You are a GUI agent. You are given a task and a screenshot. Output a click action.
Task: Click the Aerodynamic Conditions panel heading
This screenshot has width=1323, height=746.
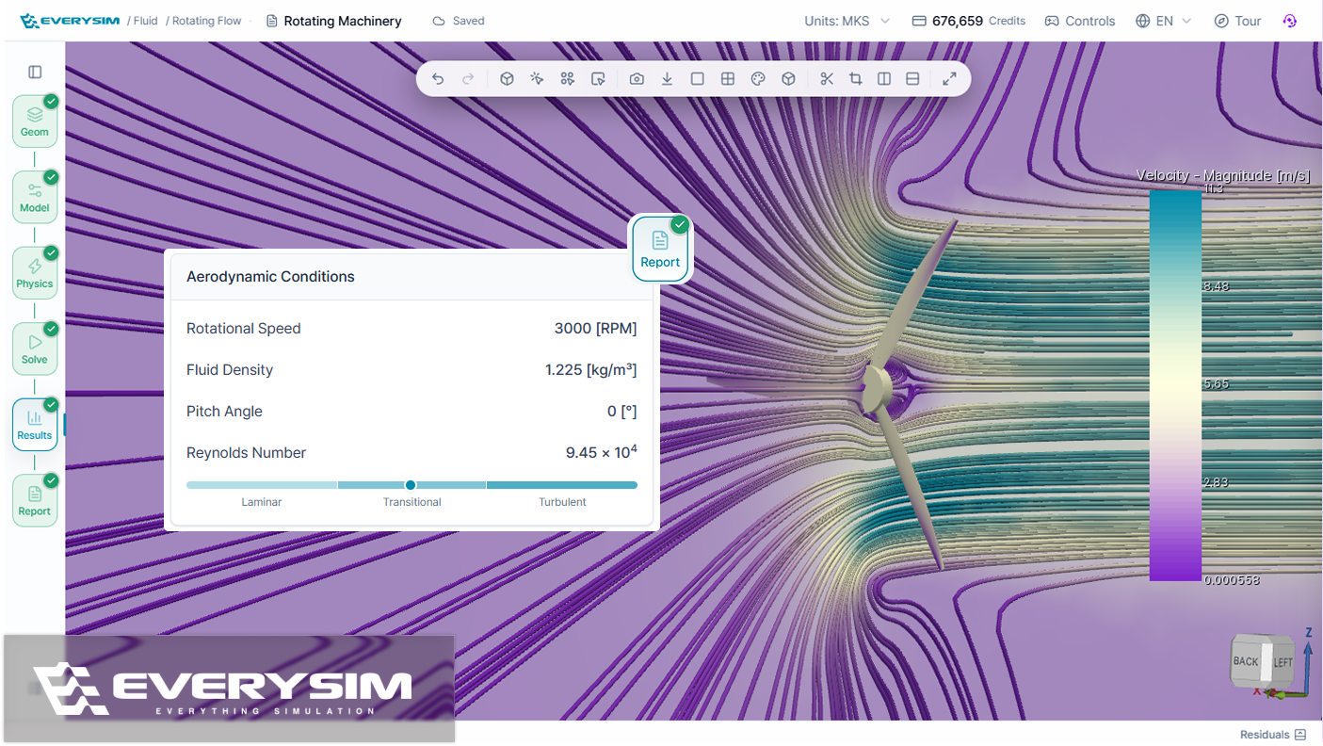click(x=270, y=277)
